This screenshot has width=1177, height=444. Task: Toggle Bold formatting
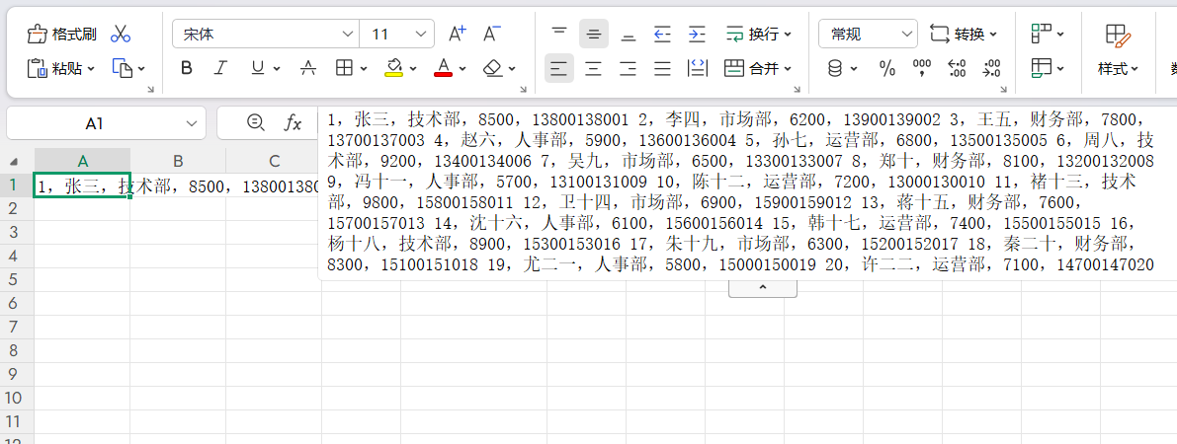[187, 69]
